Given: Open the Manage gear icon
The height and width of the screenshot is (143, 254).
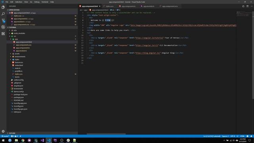Looking at the screenshot, I should [3, 131].
